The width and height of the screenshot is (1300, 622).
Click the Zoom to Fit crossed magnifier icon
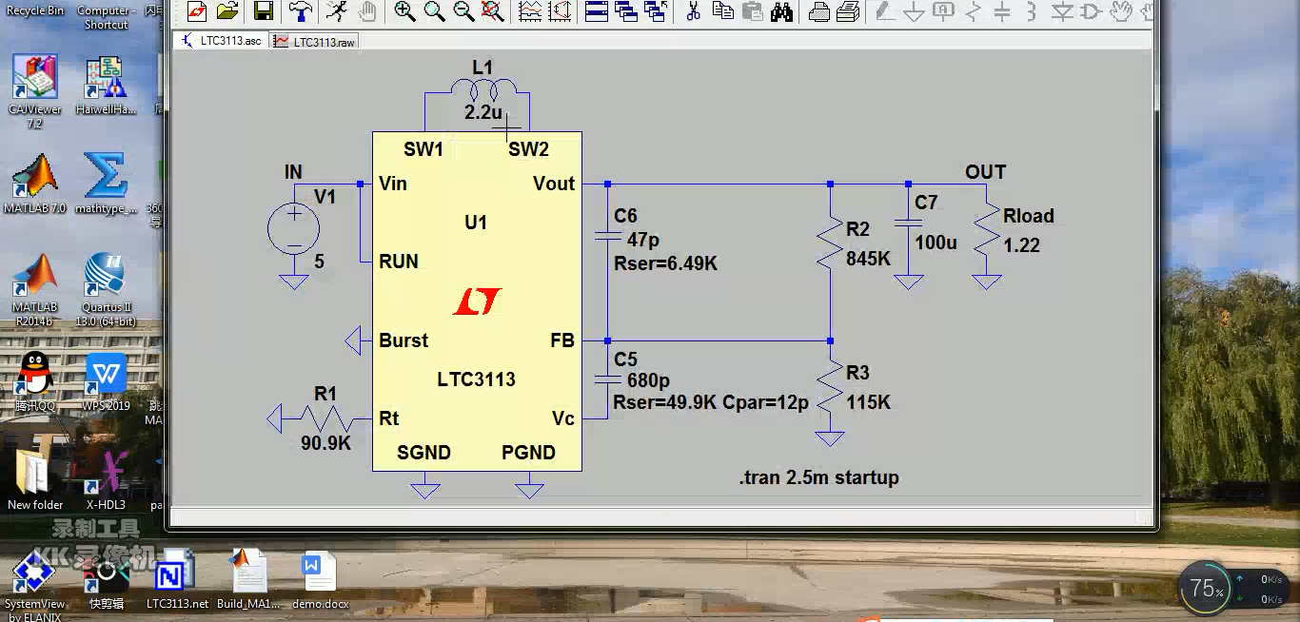pyautogui.click(x=493, y=11)
